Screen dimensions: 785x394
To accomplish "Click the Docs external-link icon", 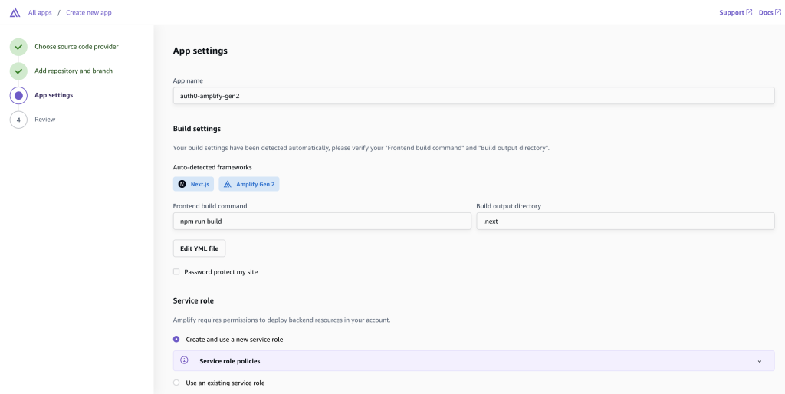I will 778,12.
